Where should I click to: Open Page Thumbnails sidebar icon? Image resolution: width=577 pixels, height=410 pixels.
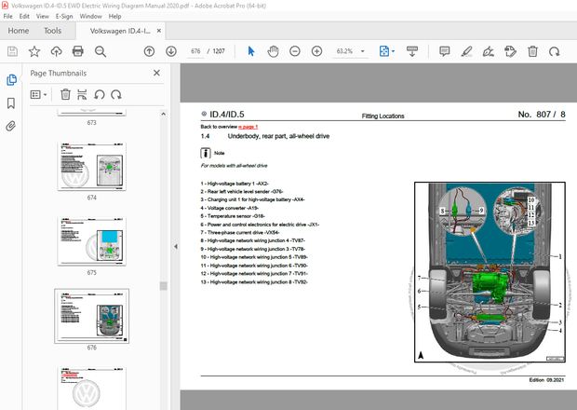[11, 79]
